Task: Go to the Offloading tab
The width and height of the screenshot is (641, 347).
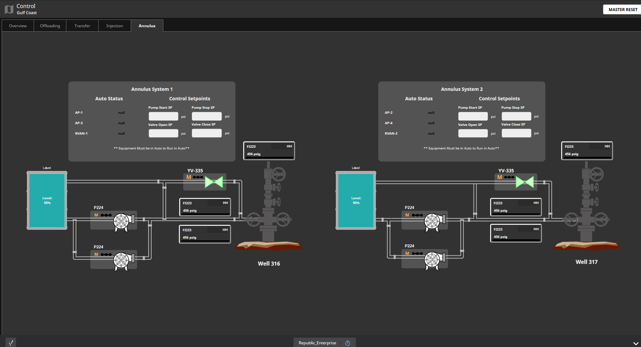Action: tap(50, 26)
